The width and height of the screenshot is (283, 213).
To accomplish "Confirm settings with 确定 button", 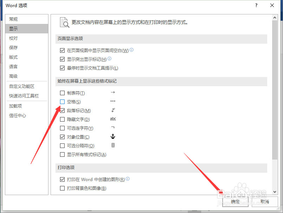I will tap(235, 202).
